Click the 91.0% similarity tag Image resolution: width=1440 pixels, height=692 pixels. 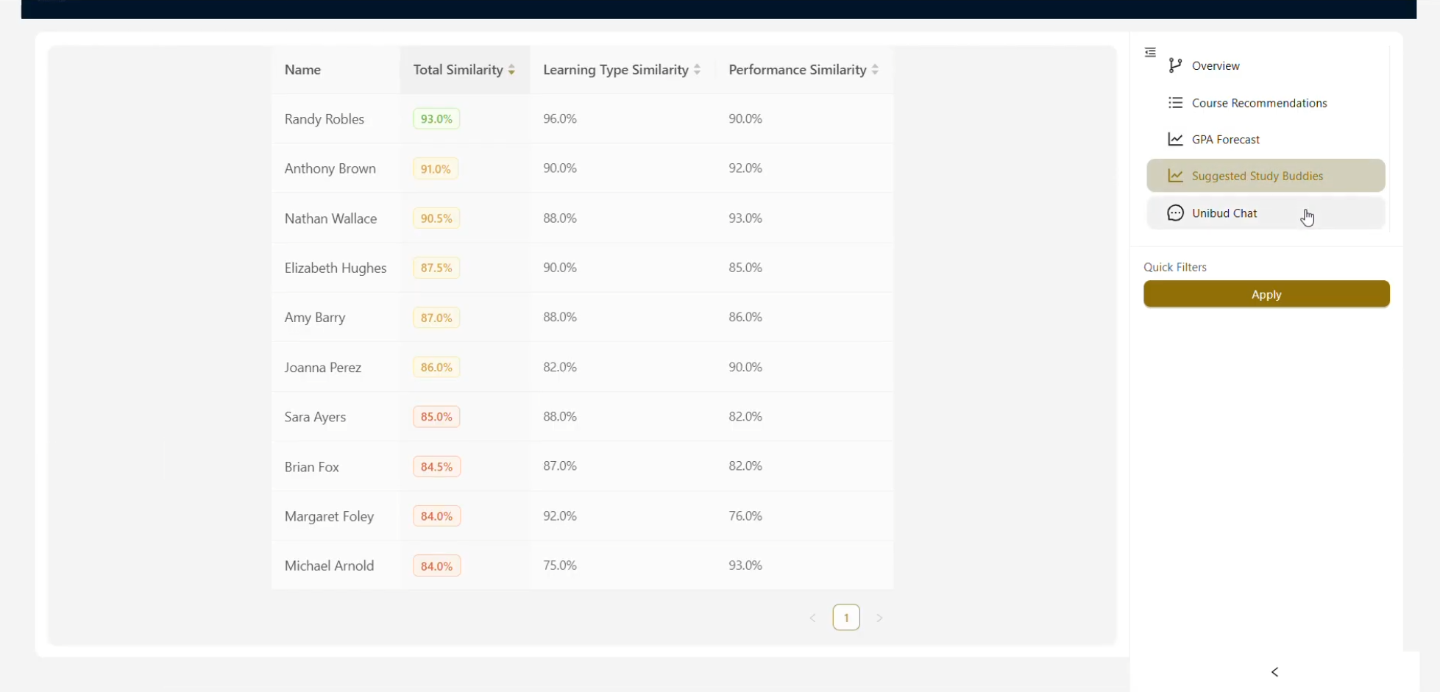pyautogui.click(x=436, y=169)
